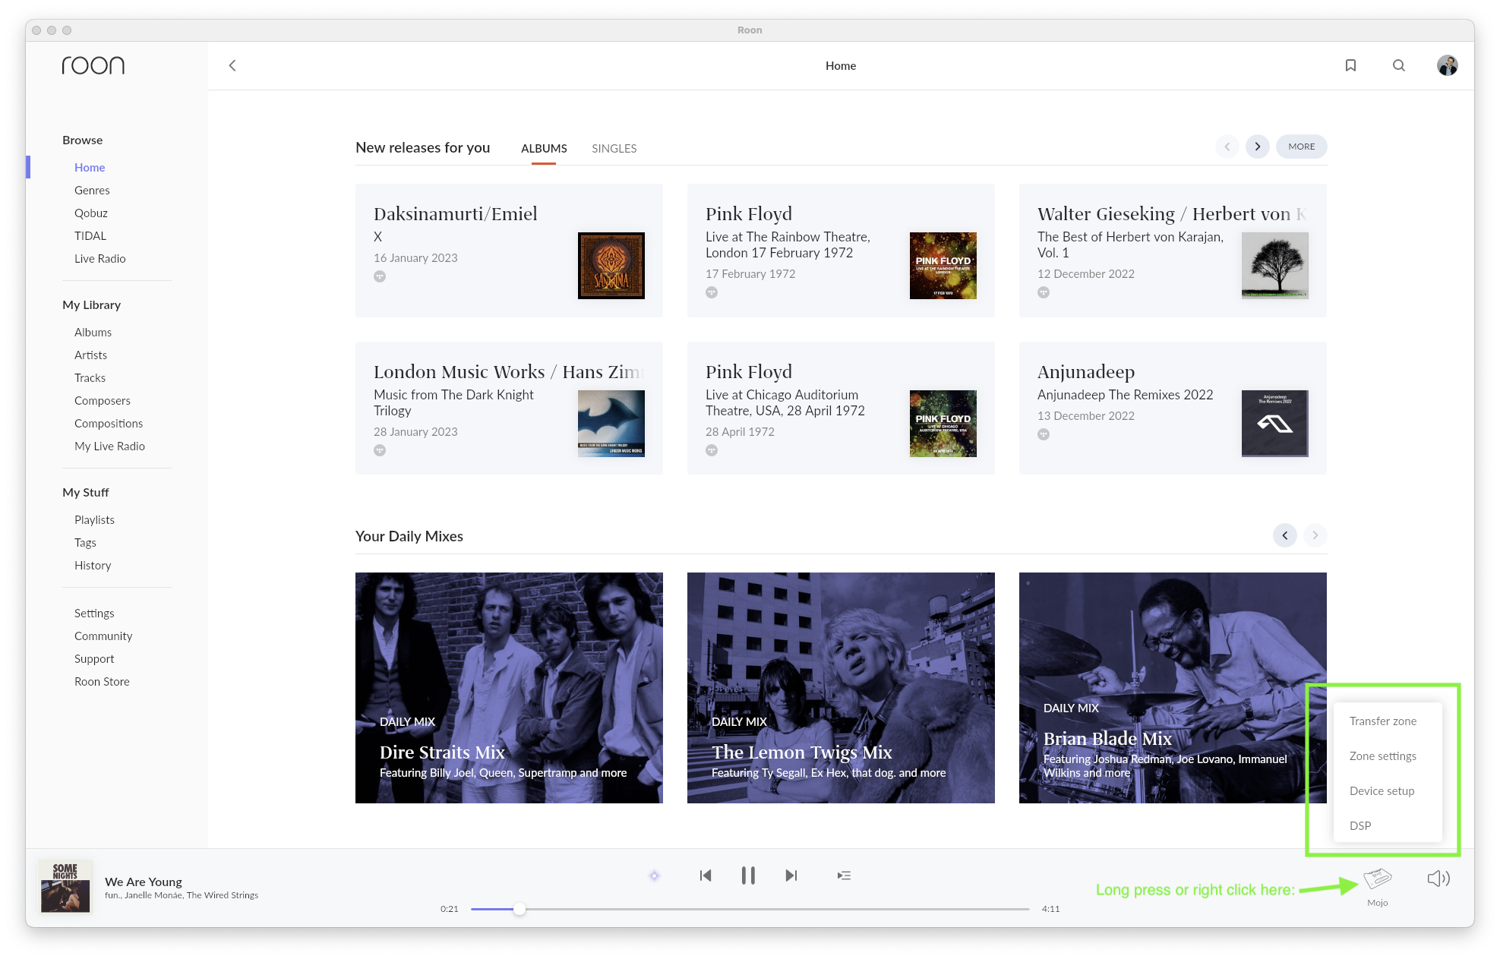This screenshot has height=959, width=1500.
Task: Click the track progress seek bar
Action: coord(750,909)
